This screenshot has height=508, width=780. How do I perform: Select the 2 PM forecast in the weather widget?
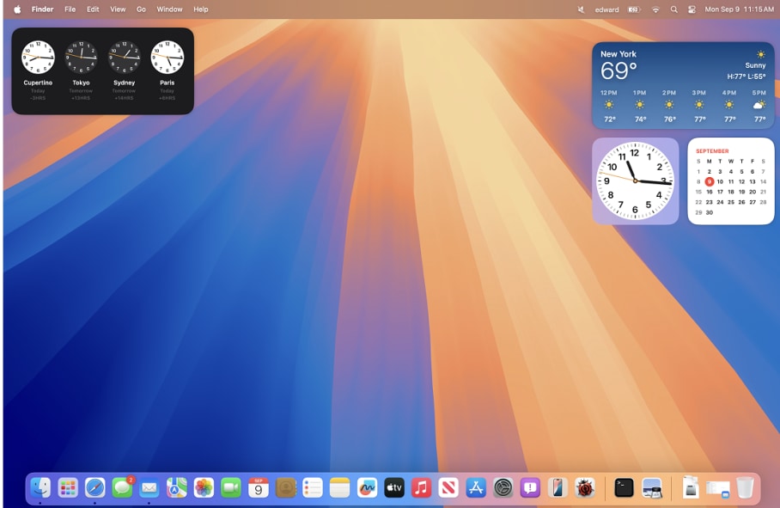[x=669, y=106]
